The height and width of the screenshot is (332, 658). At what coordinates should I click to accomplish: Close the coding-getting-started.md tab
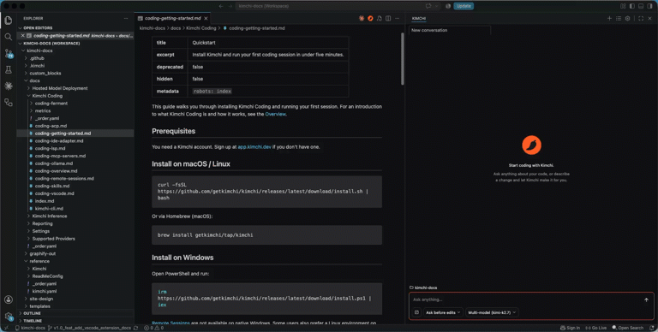click(206, 19)
